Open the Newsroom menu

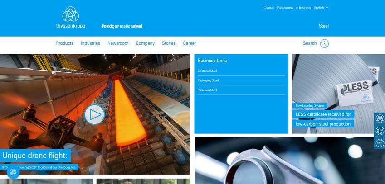point(118,43)
